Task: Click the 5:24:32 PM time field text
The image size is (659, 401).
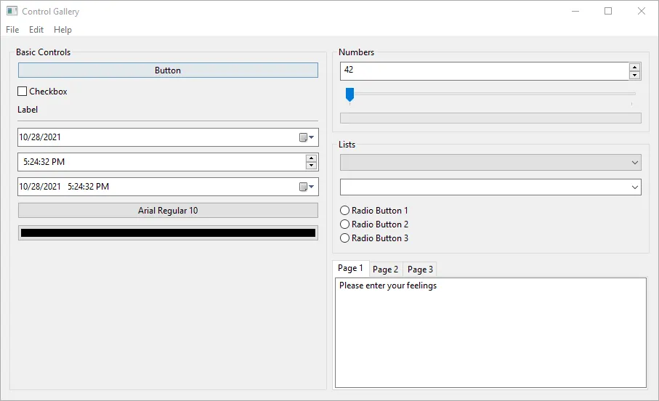Action: tap(44, 162)
